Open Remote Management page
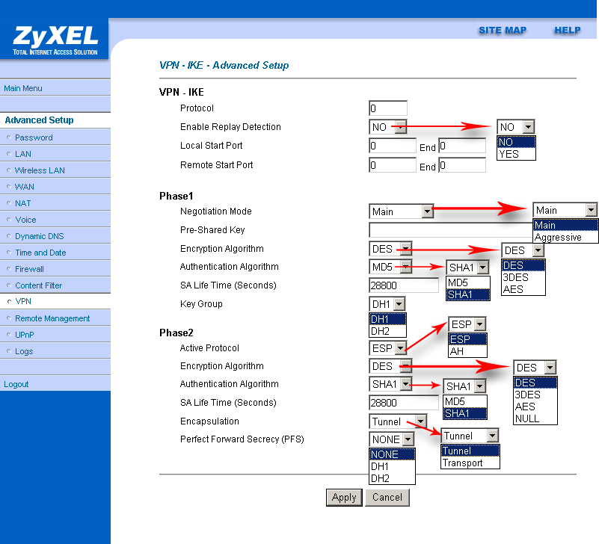 tap(52, 318)
